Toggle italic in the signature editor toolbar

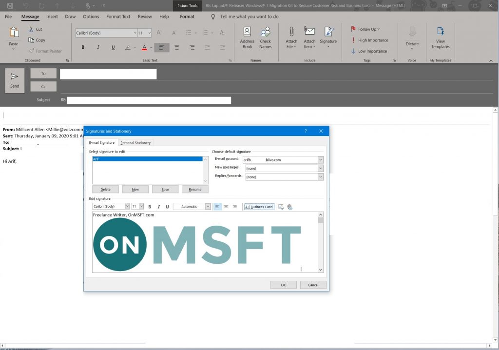pyautogui.click(x=158, y=207)
